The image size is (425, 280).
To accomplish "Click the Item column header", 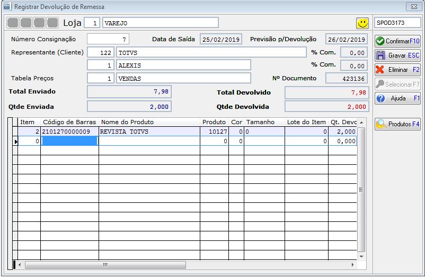I will [29, 122].
